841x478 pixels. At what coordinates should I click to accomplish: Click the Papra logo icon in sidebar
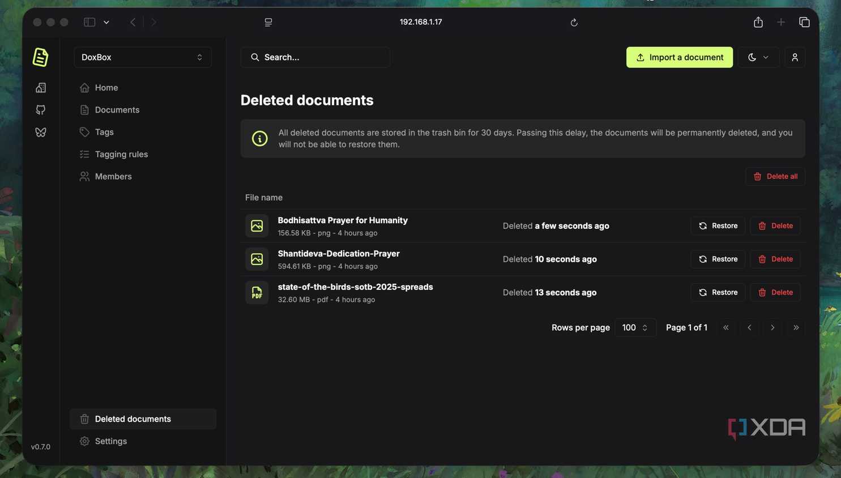[40, 57]
